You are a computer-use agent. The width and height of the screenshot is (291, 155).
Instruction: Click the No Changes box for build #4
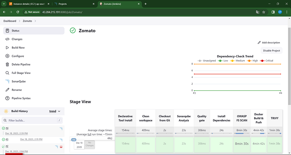pyautogui.click(x=90, y=144)
